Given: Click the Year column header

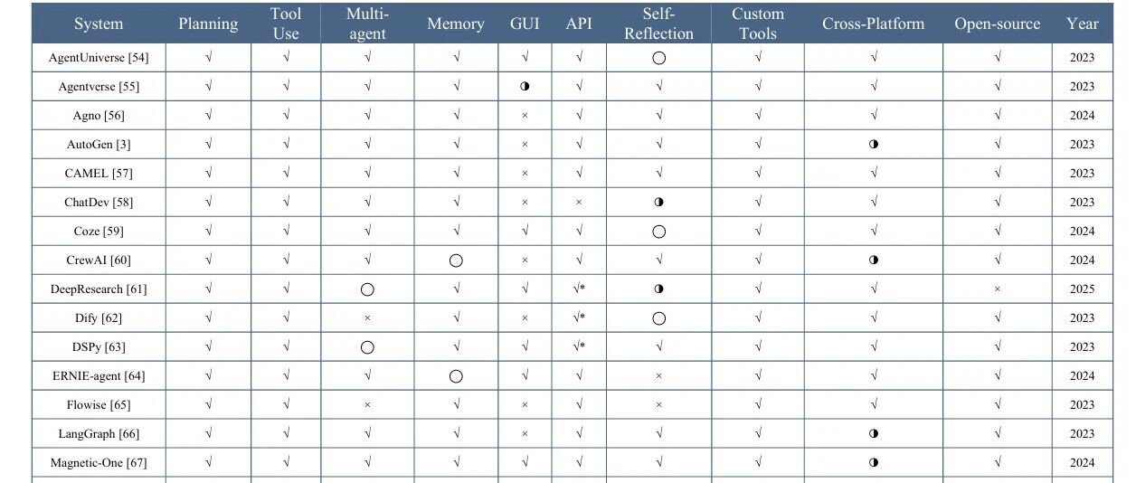Looking at the screenshot, I should pyautogui.click(x=1083, y=24).
